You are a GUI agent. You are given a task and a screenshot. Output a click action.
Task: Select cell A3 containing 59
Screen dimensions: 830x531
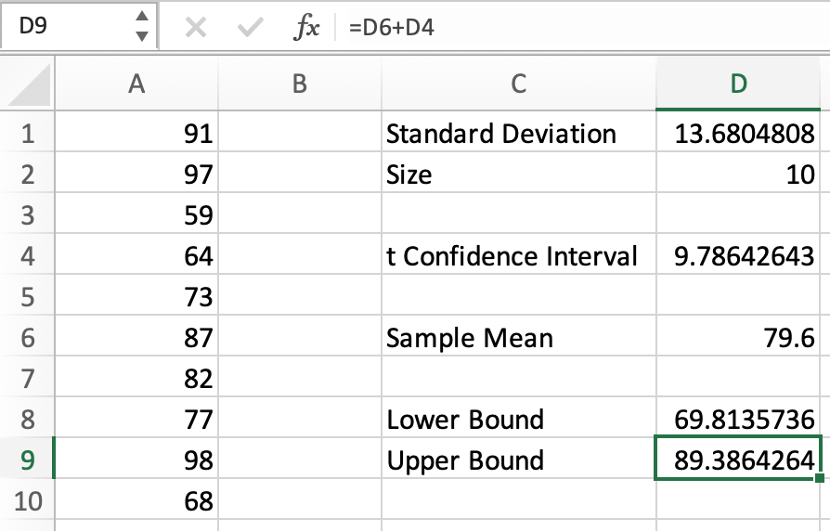click(x=136, y=215)
